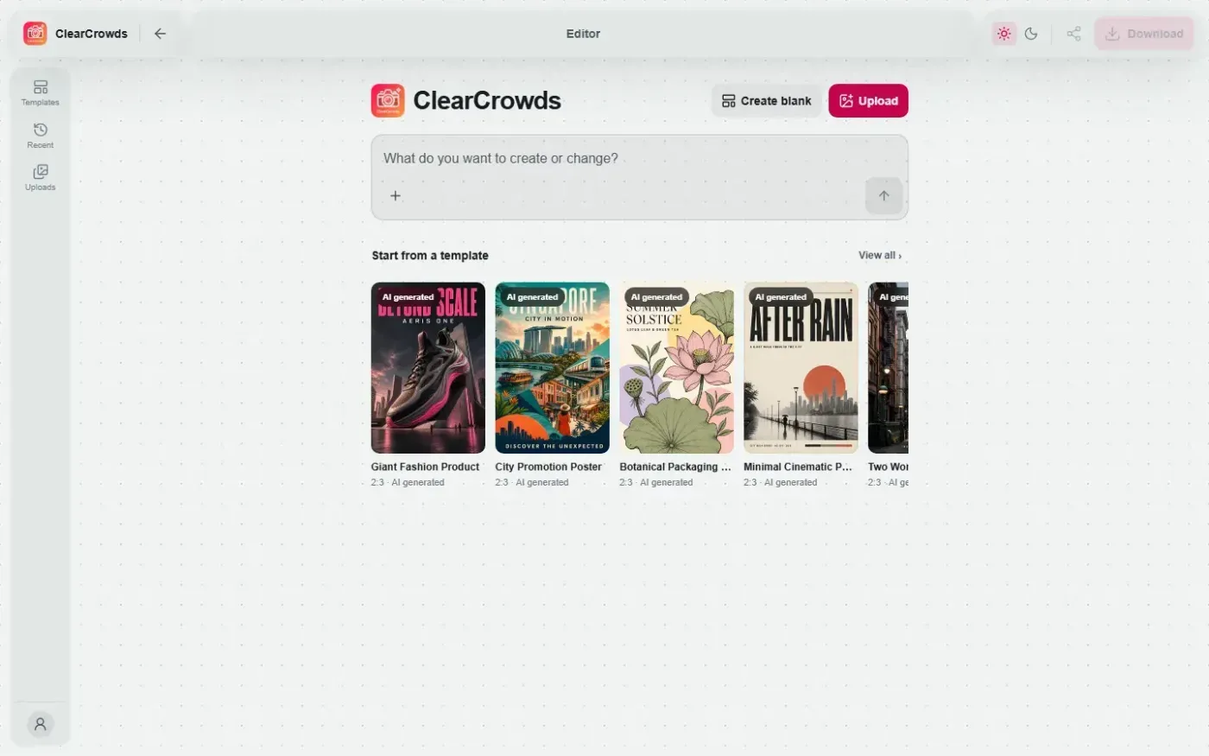1209x756 pixels.
Task: Switch to dark mode moon icon
Action: [x=1031, y=34]
